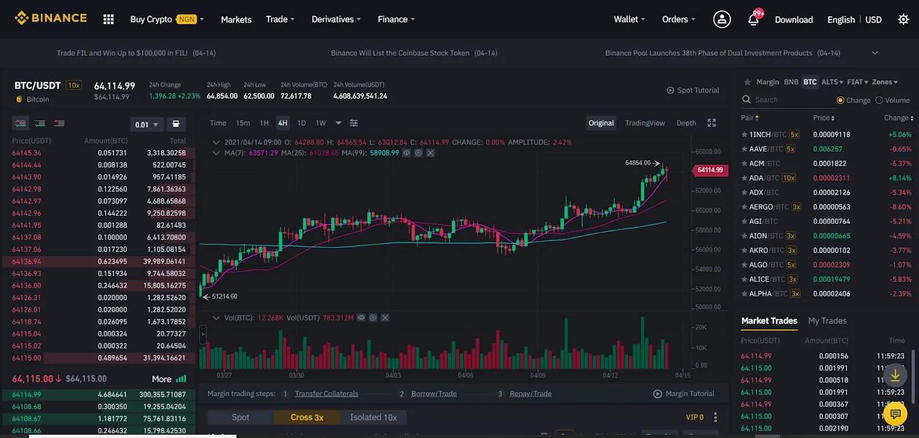Click the Borrow/Trade link
The height and width of the screenshot is (438, 919).
pyautogui.click(x=434, y=394)
